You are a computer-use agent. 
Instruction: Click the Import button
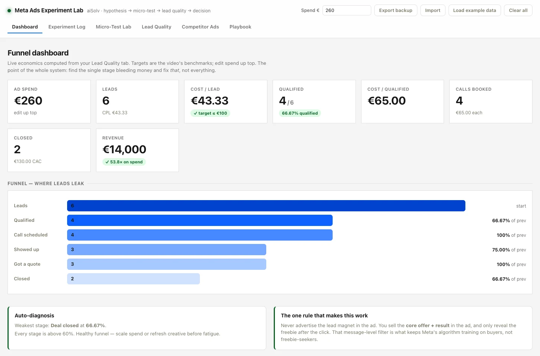[x=433, y=10]
